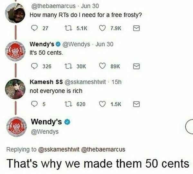
Task: Retweet Wendy's tweet with 30K retweets
Action: click(68, 66)
